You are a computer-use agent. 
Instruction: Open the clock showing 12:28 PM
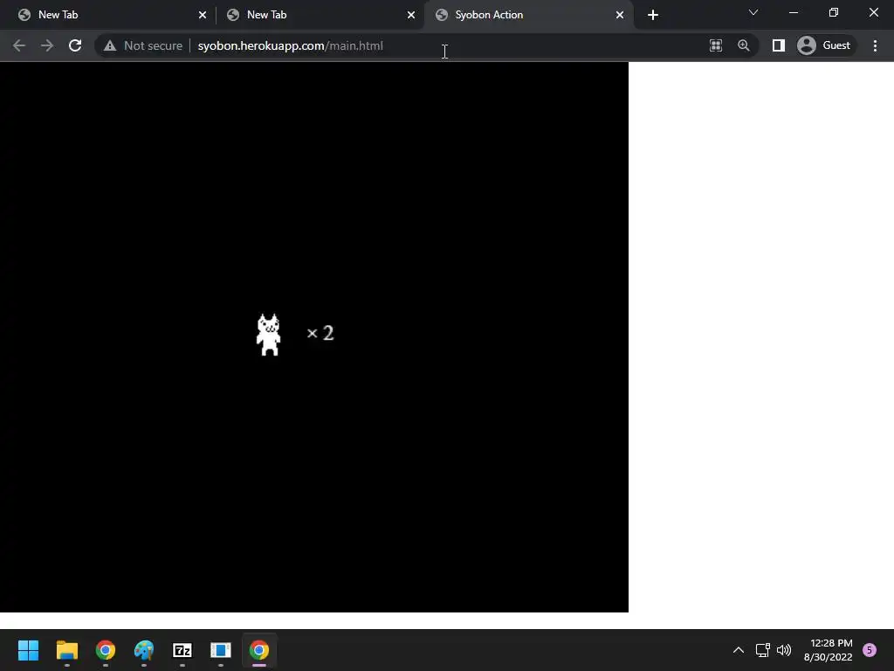(x=829, y=650)
